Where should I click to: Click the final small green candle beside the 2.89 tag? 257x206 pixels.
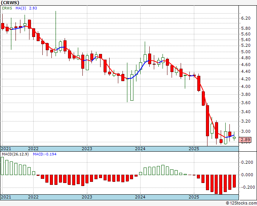click(x=234, y=138)
